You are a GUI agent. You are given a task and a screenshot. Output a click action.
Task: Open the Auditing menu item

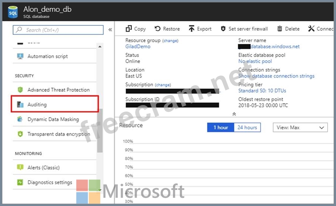(55, 104)
